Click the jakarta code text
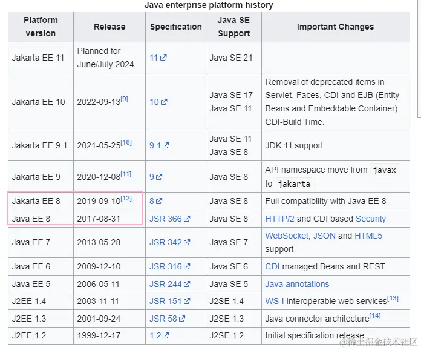Image resolution: width=421 pixels, height=350 pixels. click(x=294, y=184)
